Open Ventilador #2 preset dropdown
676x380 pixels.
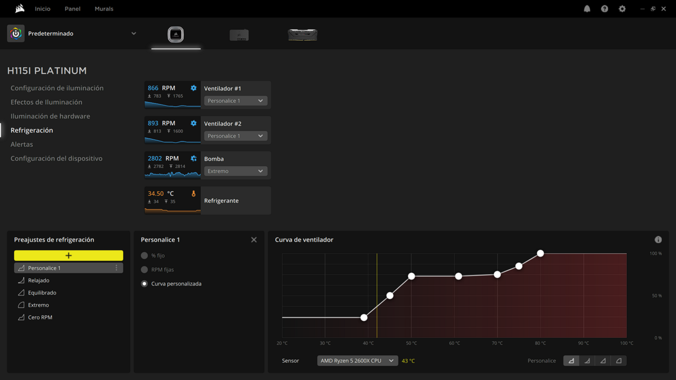pyautogui.click(x=236, y=136)
